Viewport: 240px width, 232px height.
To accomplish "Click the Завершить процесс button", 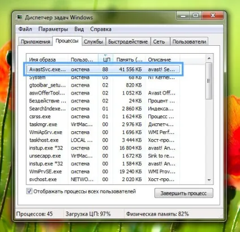I will (183, 193).
